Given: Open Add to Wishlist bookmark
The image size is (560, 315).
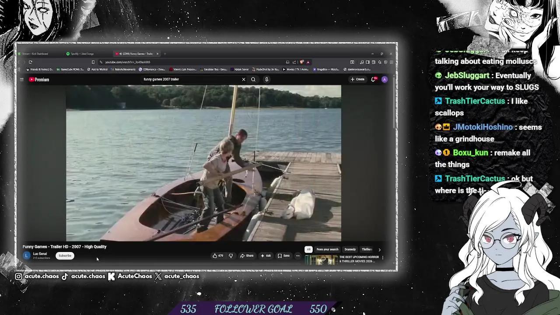Looking at the screenshot, I should 97,70.
